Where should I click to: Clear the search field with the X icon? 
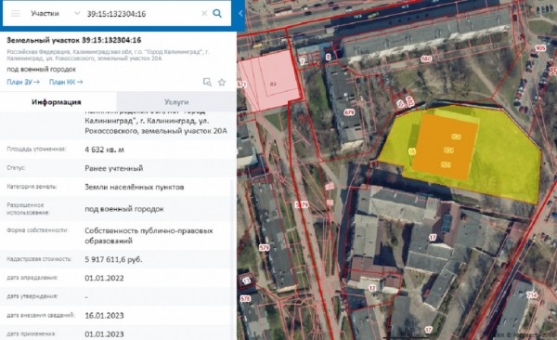pos(204,14)
